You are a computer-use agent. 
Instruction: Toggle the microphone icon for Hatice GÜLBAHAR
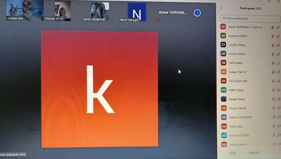pyautogui.click(x=274, y=117)
